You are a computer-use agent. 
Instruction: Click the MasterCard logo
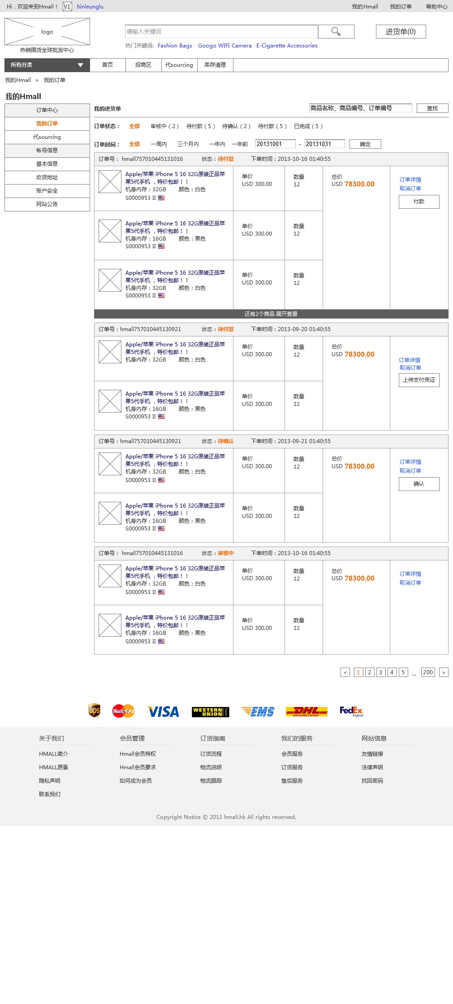pyautogui.click(x=123, y=711)
